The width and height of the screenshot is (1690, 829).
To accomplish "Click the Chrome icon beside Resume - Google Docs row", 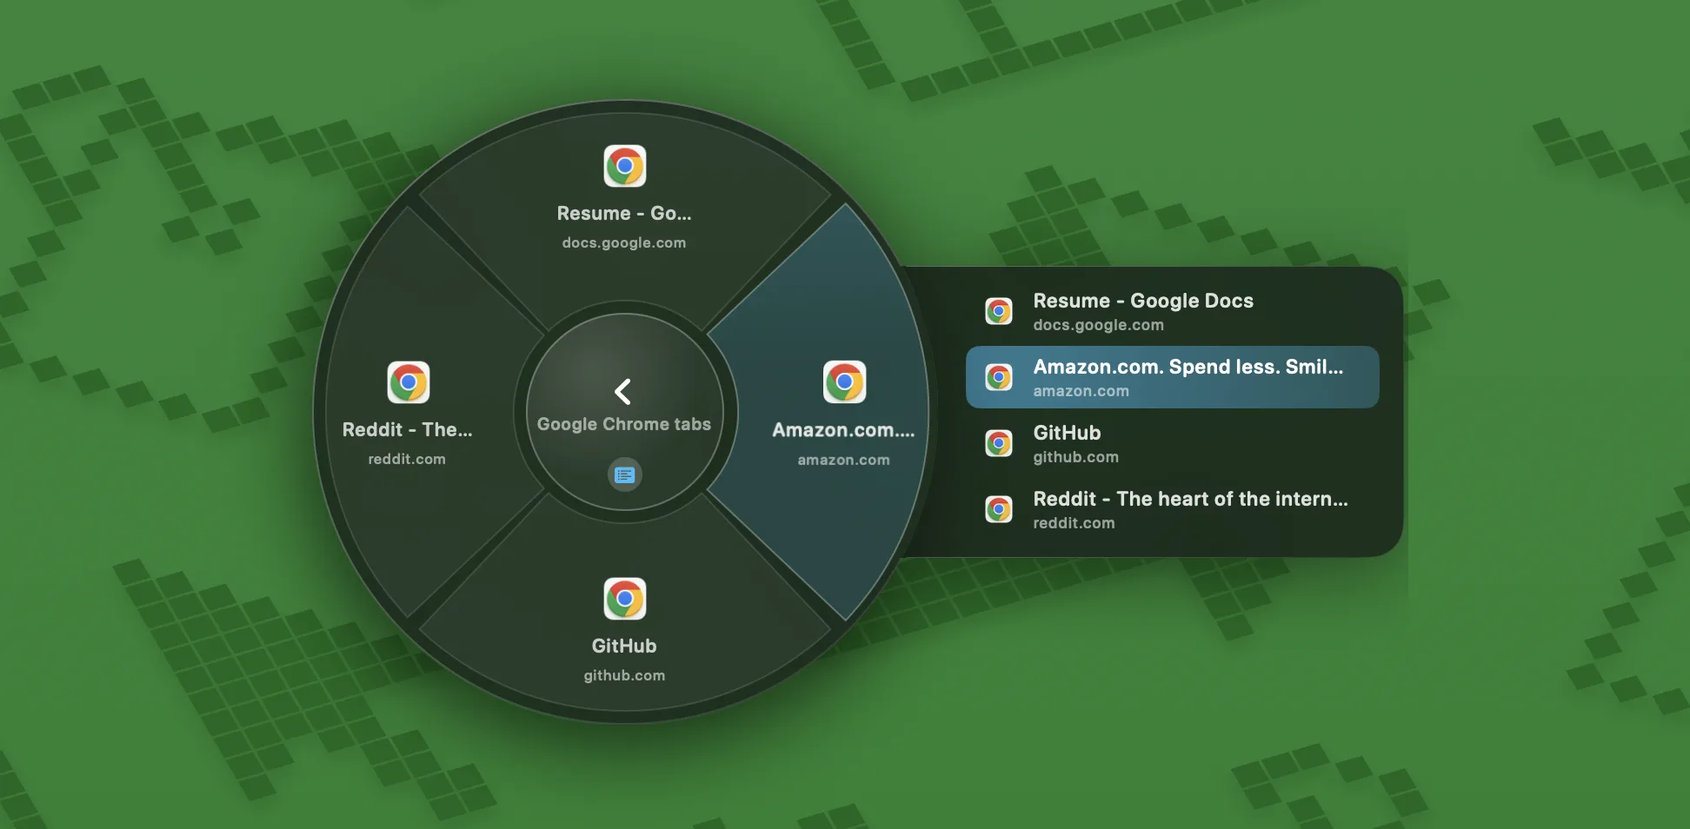I will click(999, 311).
